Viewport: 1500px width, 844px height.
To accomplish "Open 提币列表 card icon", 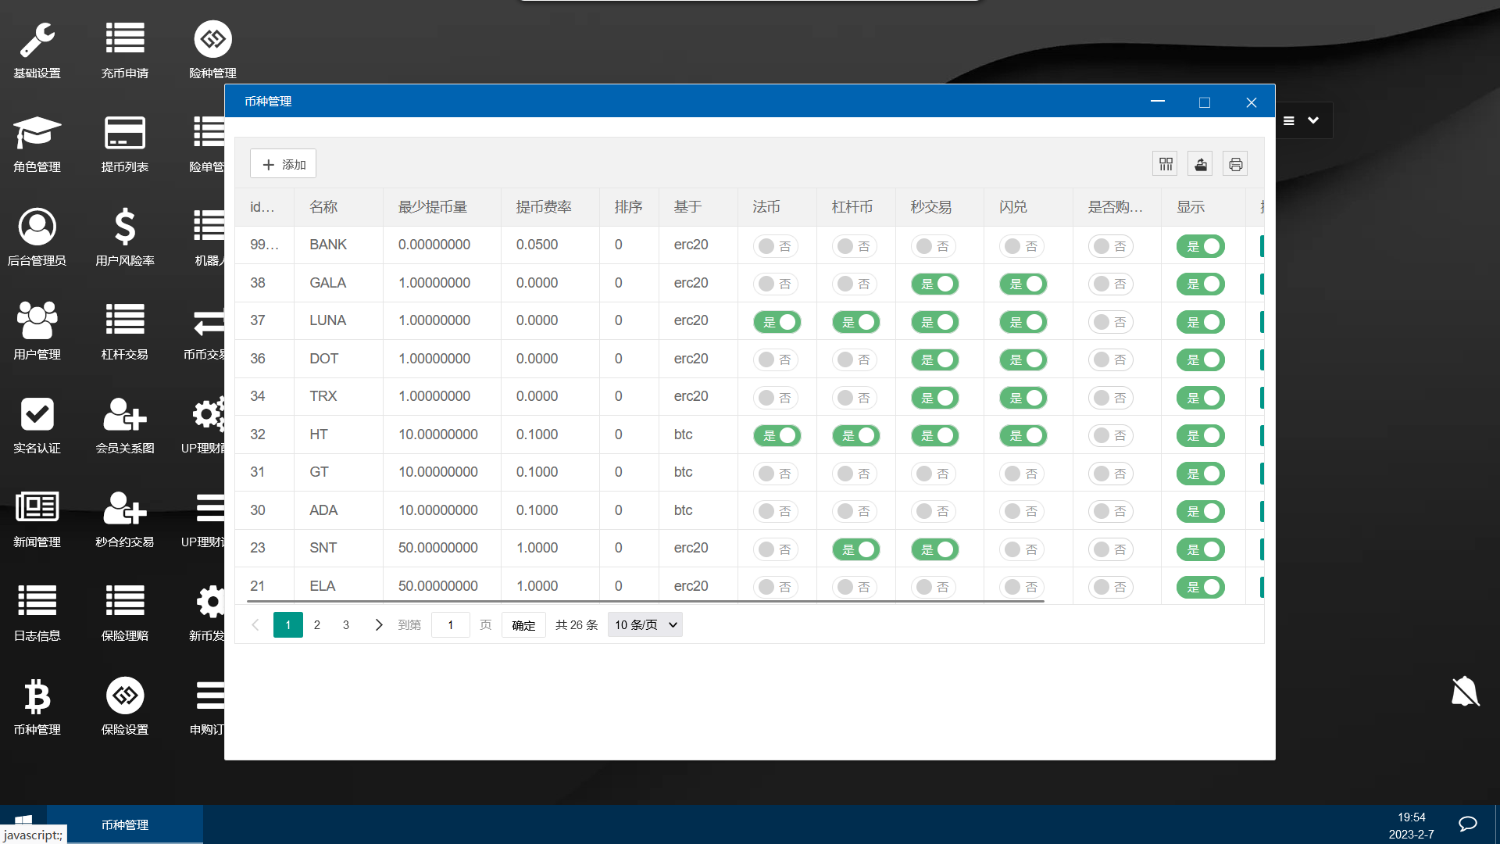I will (125, 134).
